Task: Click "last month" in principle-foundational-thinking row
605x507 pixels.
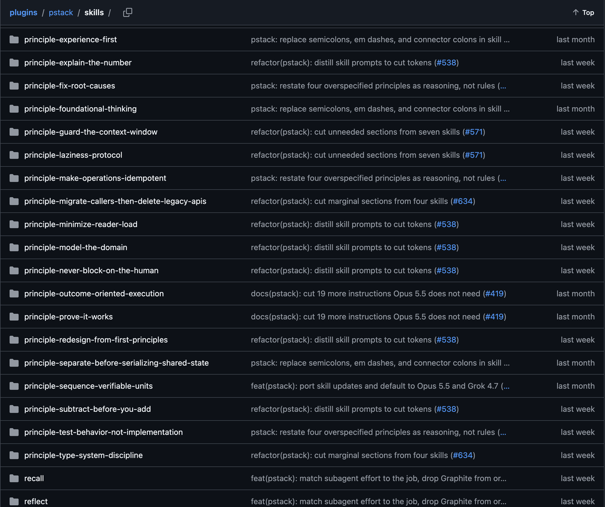Action: tap(576, 109)
